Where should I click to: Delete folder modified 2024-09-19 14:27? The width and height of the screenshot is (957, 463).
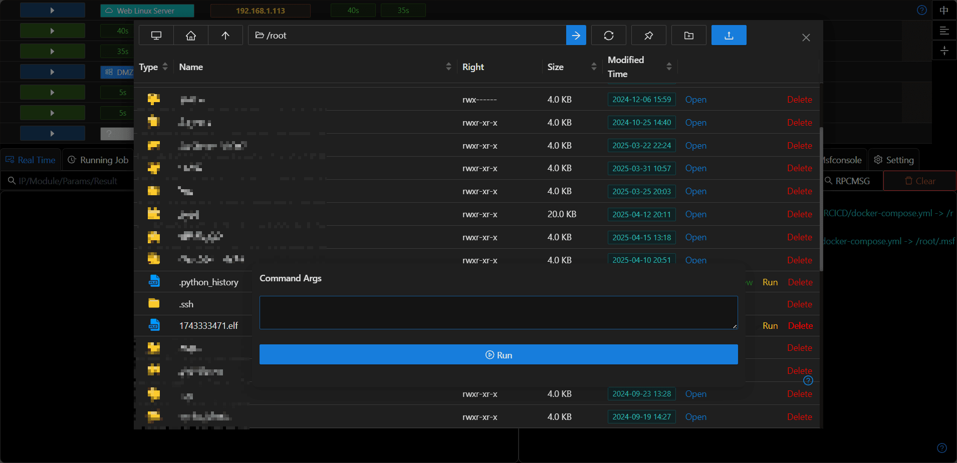point(800,417)
